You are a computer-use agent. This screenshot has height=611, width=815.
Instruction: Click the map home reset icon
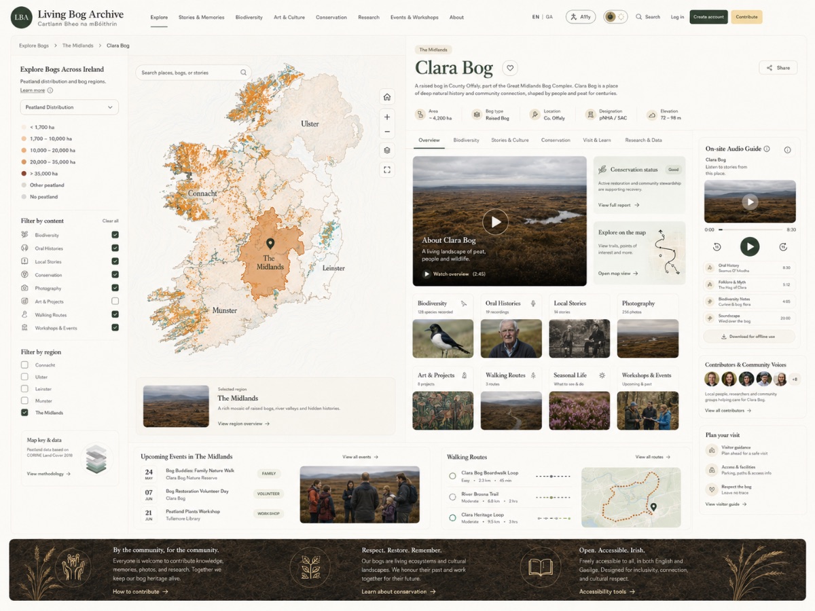387,97
